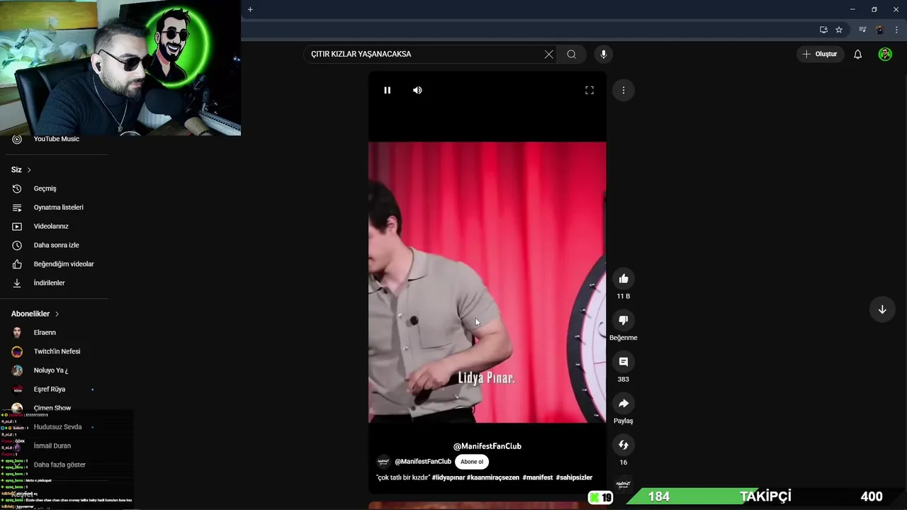Like the Short with 11 B likes
Image resolution: width=907 pixels, height=510 pixels.
pos(624,278)
